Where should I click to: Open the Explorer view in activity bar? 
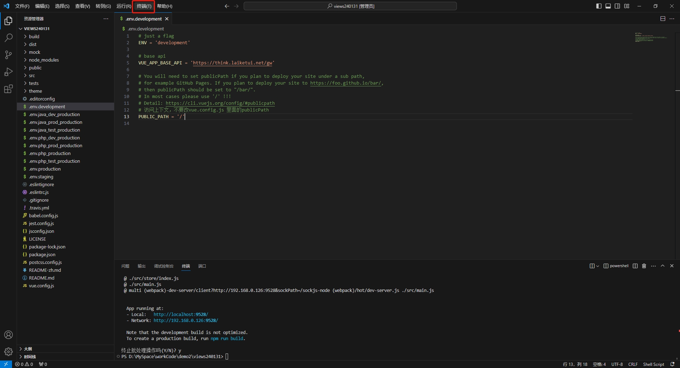(8, 21)
